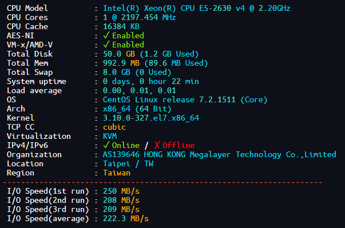Click the checkmark next to VM-x/AMD-V Enabled

(x=106, y=45)
